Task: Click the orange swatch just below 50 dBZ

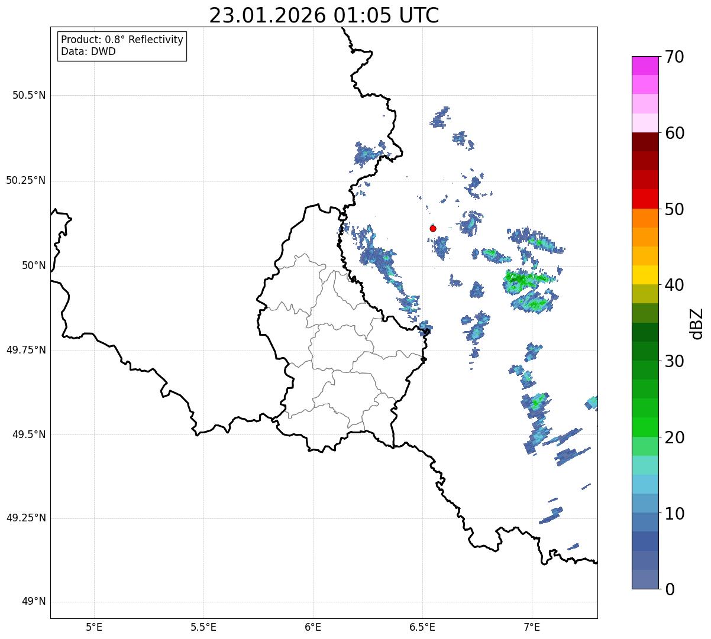Action: click(645, 218)
